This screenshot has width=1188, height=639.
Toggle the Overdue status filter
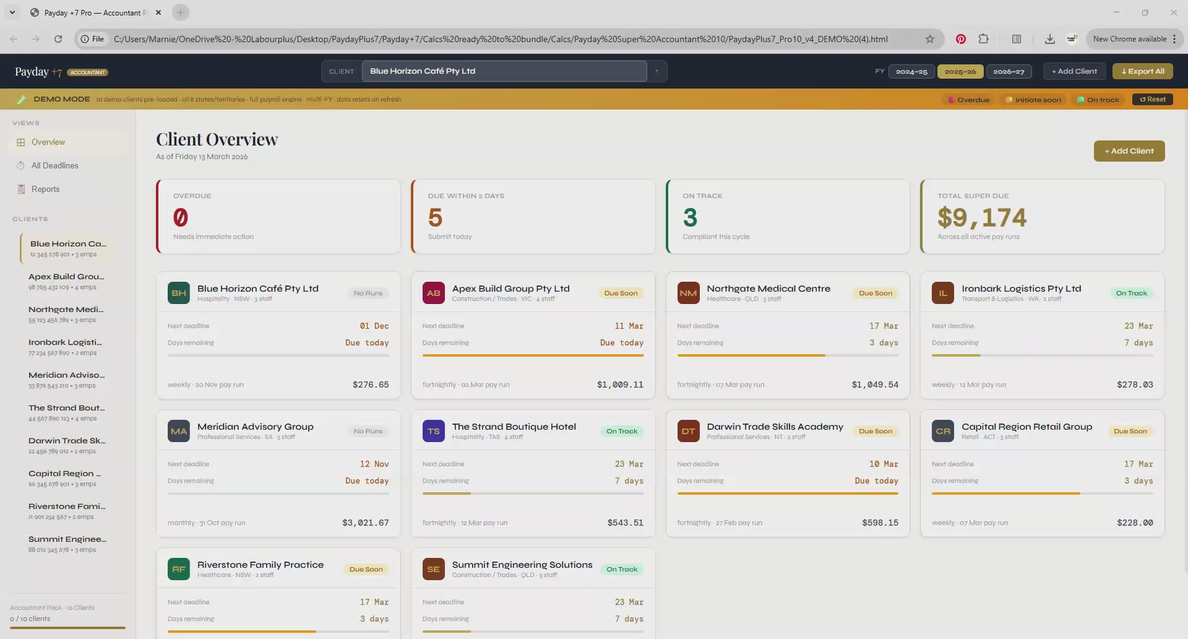pyautogui.click(x=968, y=100)
